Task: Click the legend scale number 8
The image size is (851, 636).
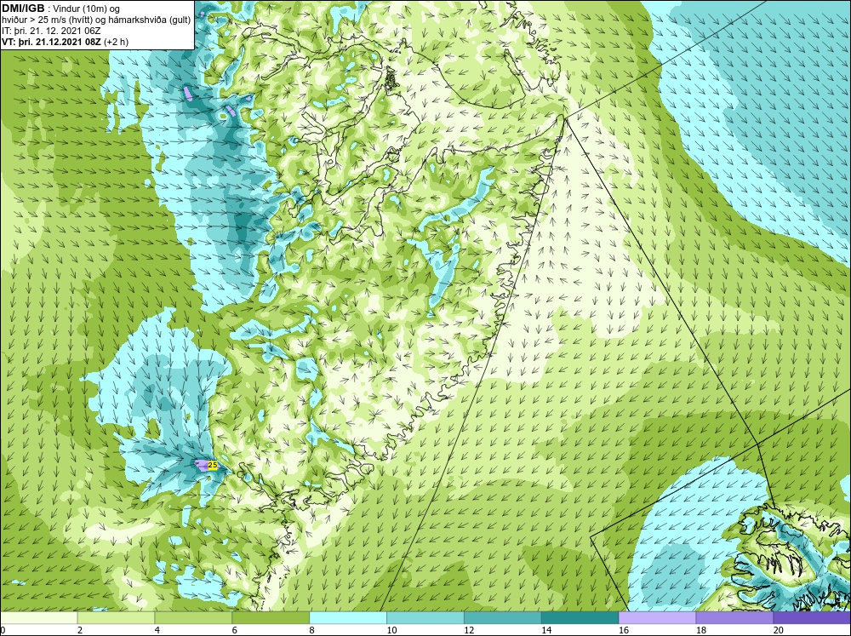Action: (312, 630)
